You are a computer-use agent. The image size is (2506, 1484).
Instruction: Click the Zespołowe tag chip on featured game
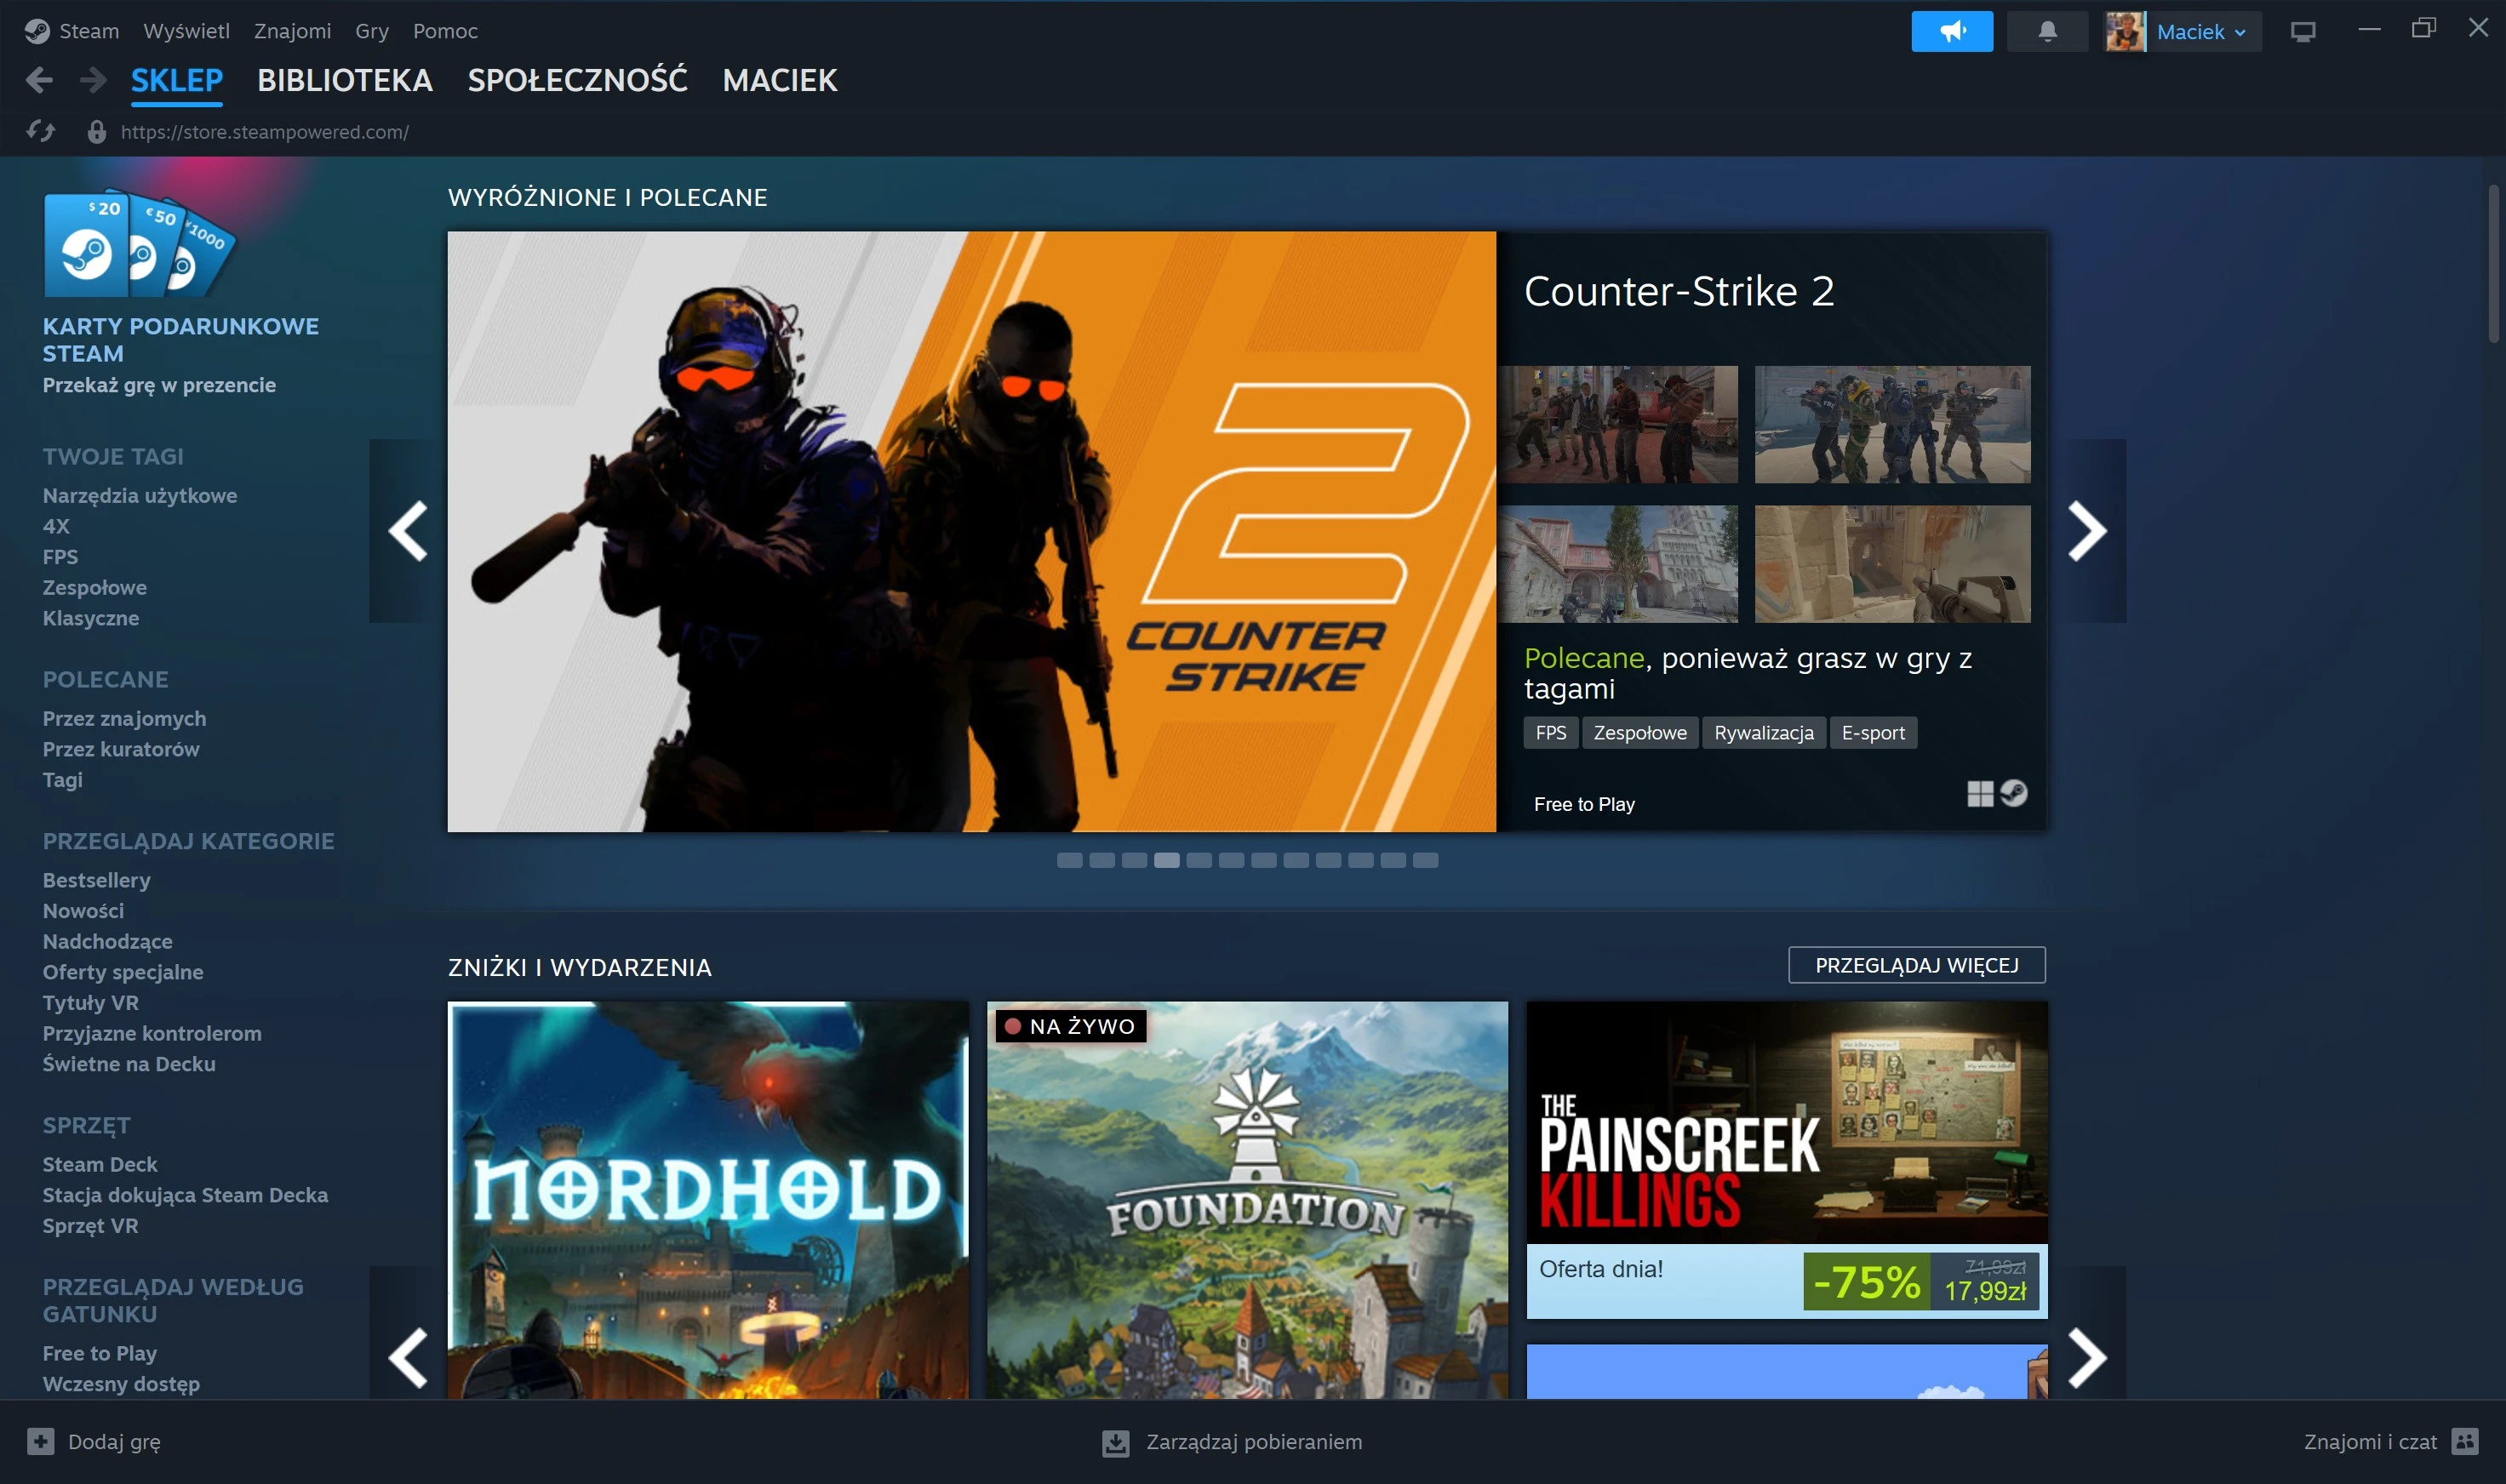(x=1639, y=733)
